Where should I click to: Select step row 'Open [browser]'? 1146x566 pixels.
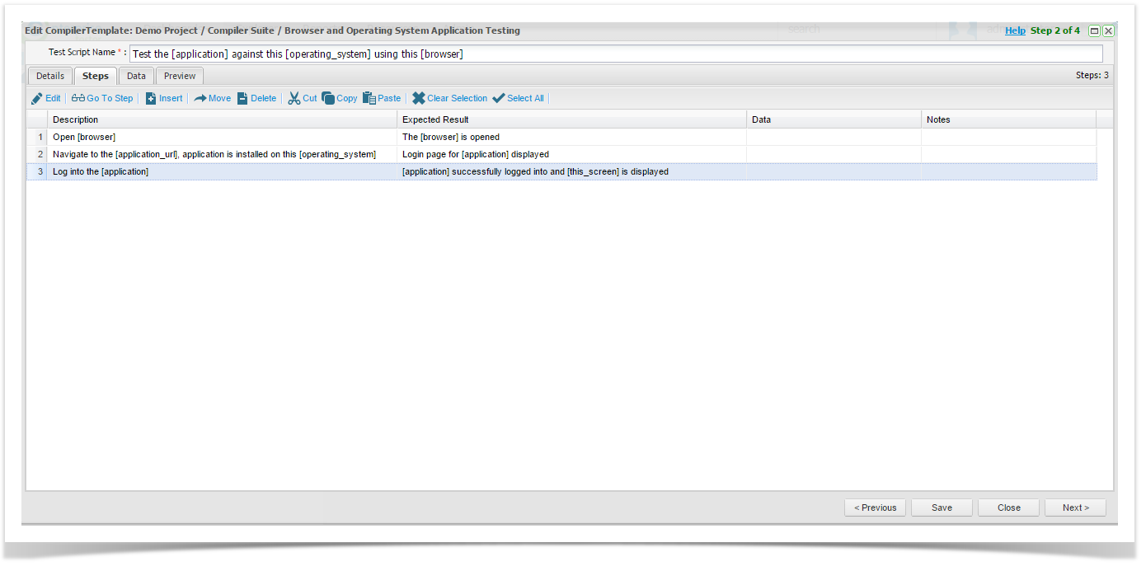pyautogui.click(x=223, y=137)
